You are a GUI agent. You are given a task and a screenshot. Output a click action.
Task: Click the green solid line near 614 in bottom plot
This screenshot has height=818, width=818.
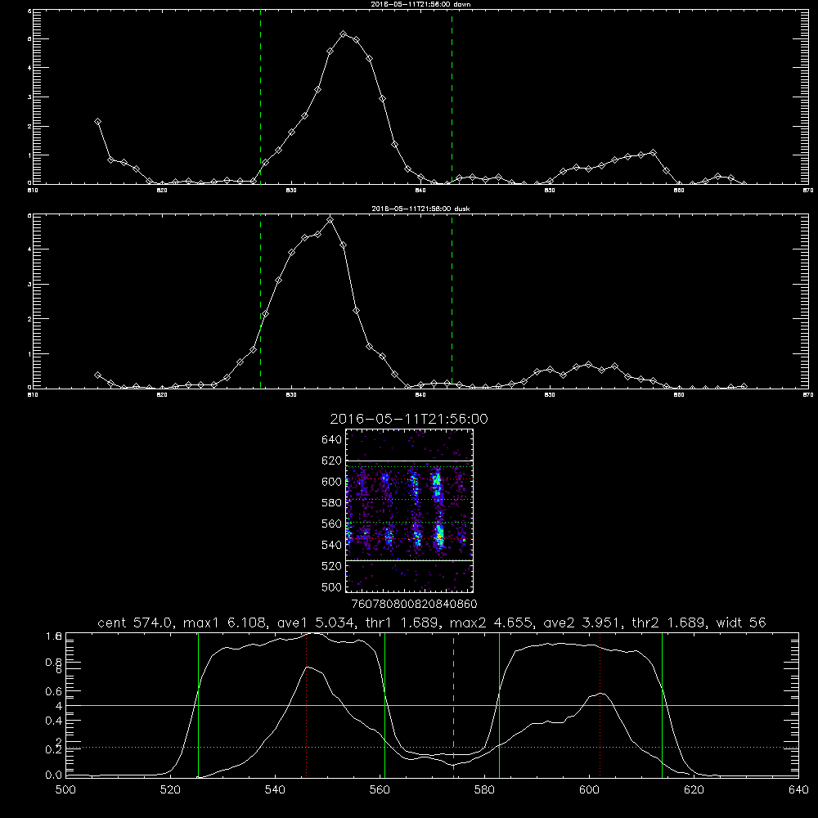[662, 704]
